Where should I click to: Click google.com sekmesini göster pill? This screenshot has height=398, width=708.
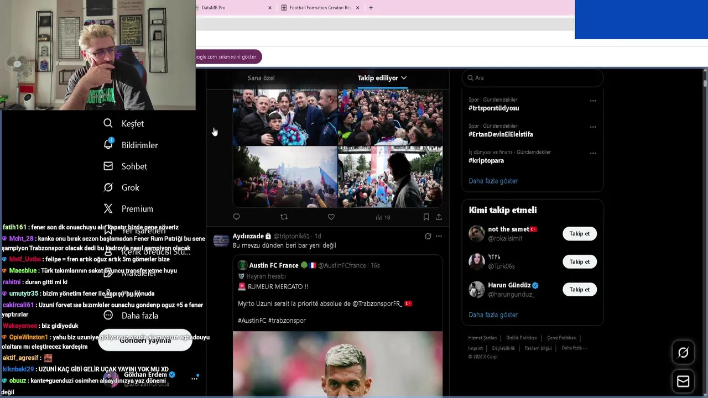(228, 57)
